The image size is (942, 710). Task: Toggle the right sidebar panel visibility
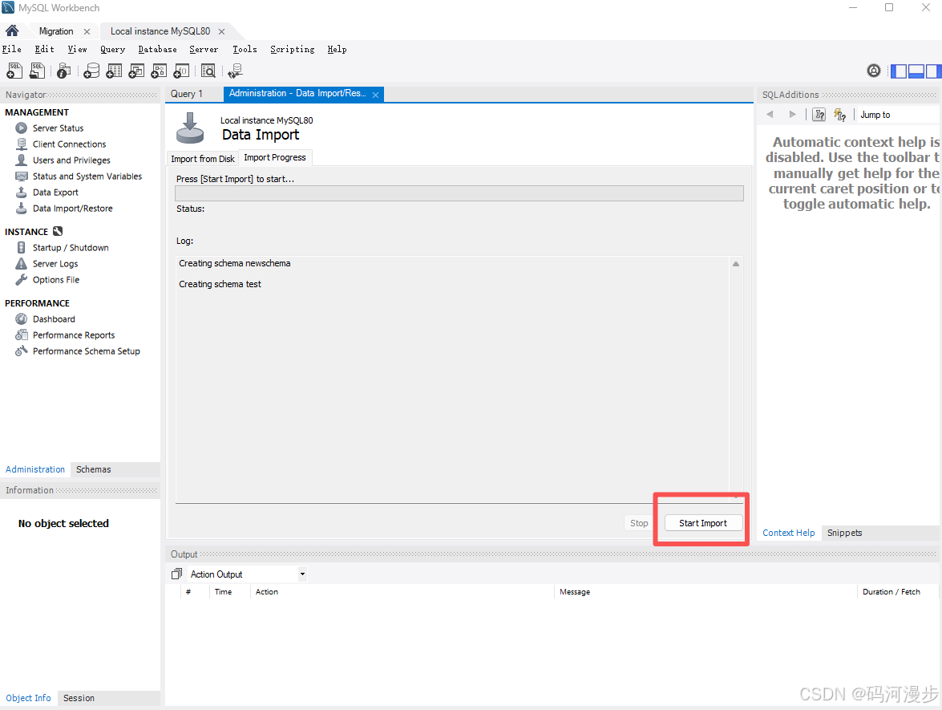pos(933,71)
